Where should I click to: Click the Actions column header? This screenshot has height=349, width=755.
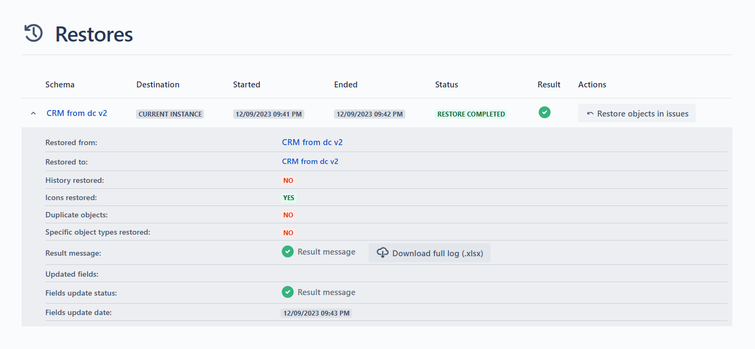coord(592,85)
